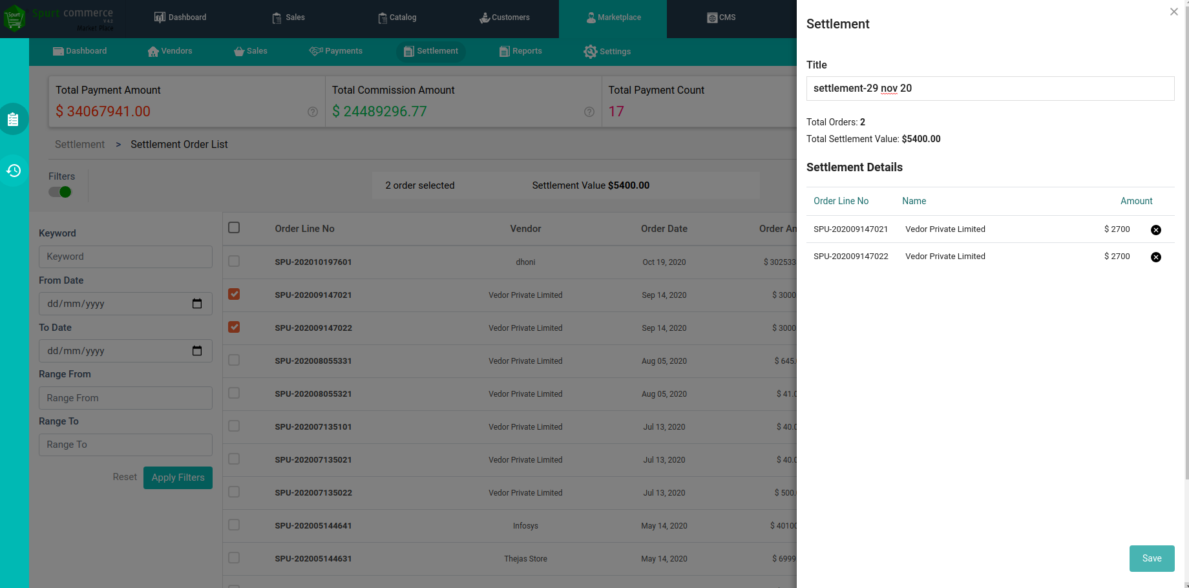Reset the filters
The width and height of the screenshot is (1189, 588).
125,477
